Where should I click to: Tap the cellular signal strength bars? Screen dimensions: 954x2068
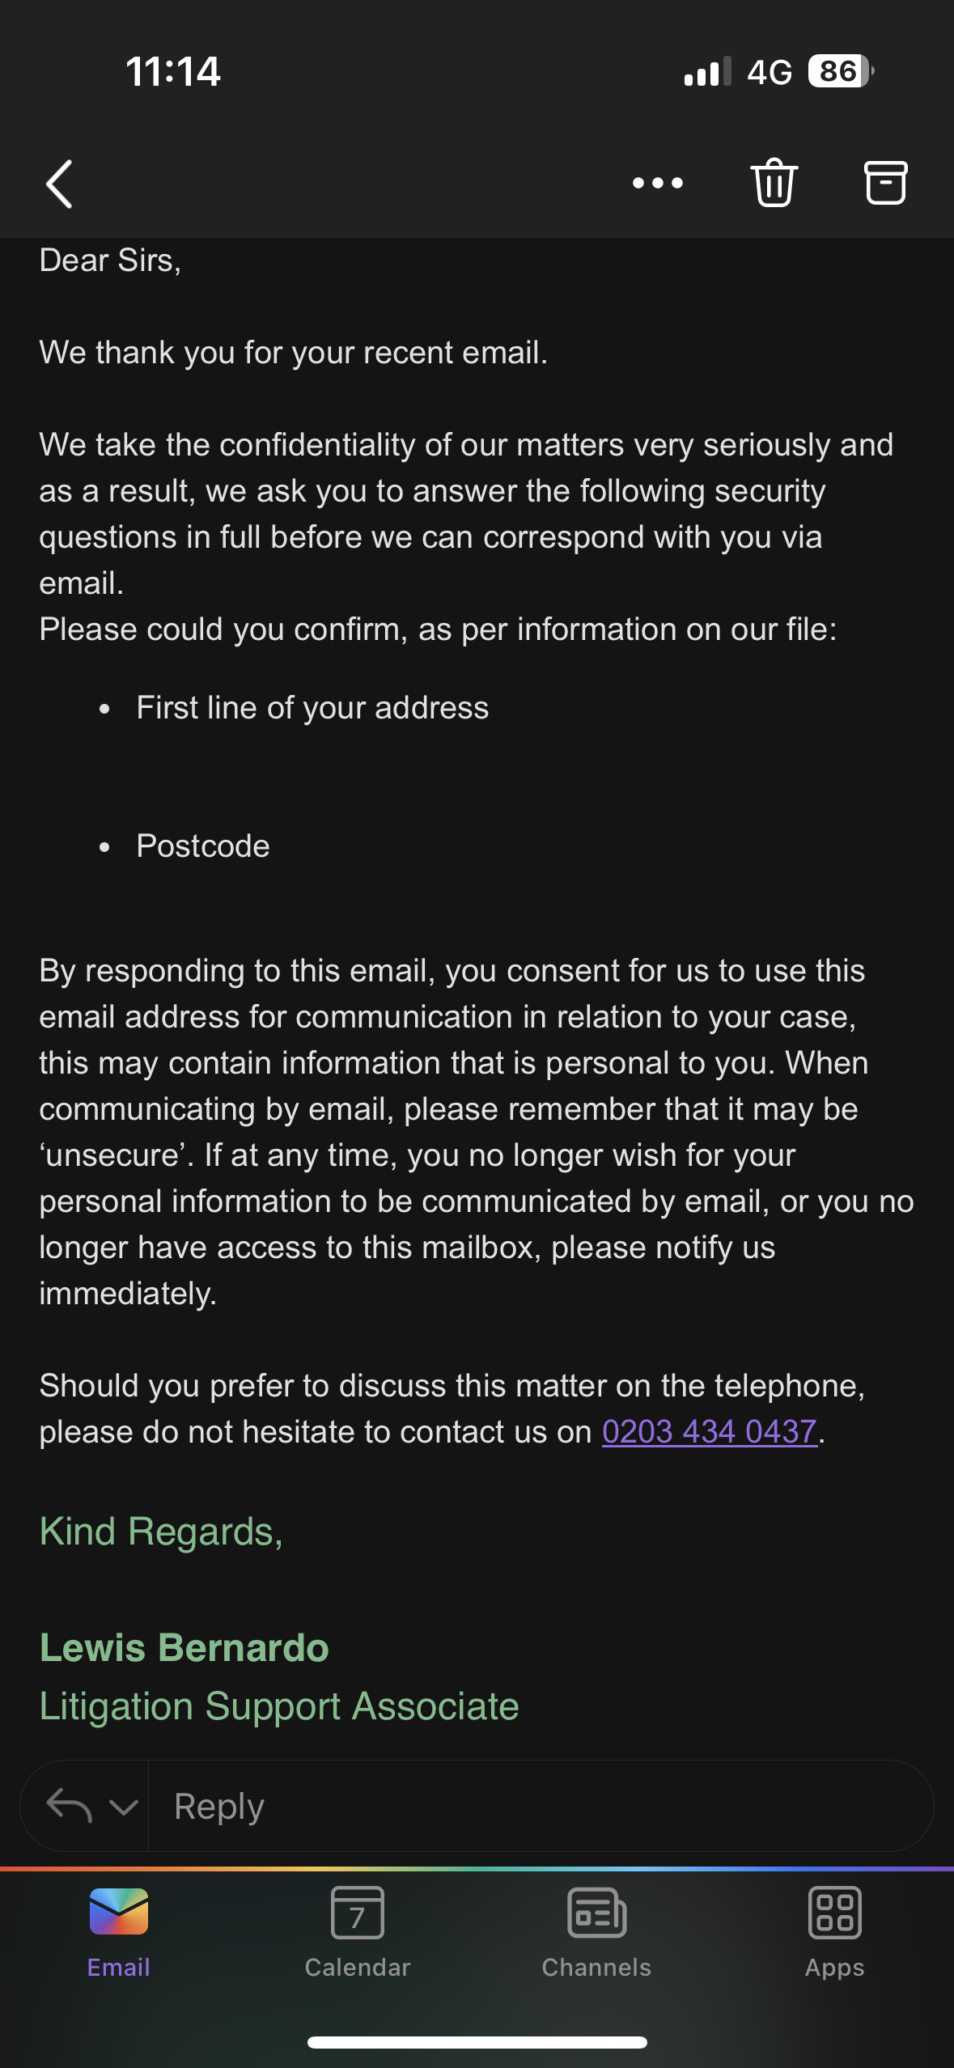point(707,71)
